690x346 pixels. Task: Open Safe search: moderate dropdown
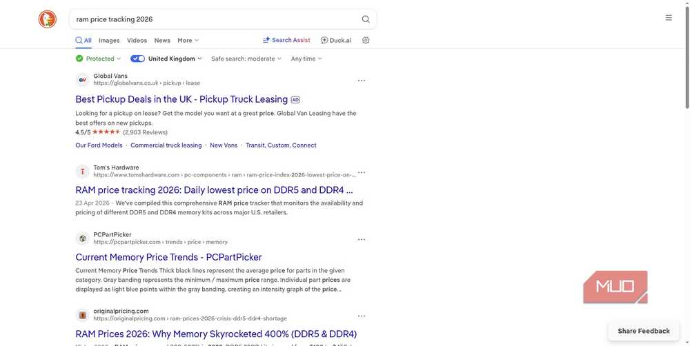pyautogui.click(x=246, y=59)
